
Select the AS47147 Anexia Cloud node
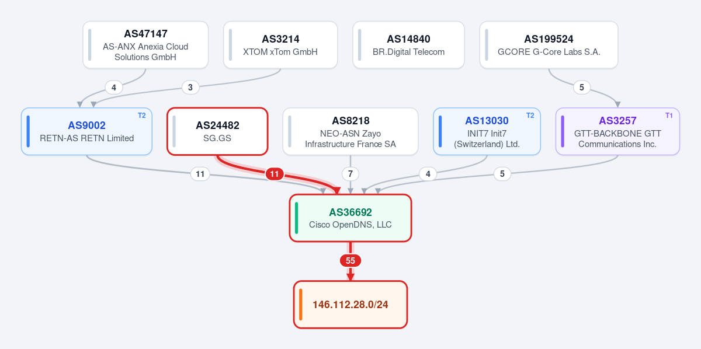coord(145,45)
